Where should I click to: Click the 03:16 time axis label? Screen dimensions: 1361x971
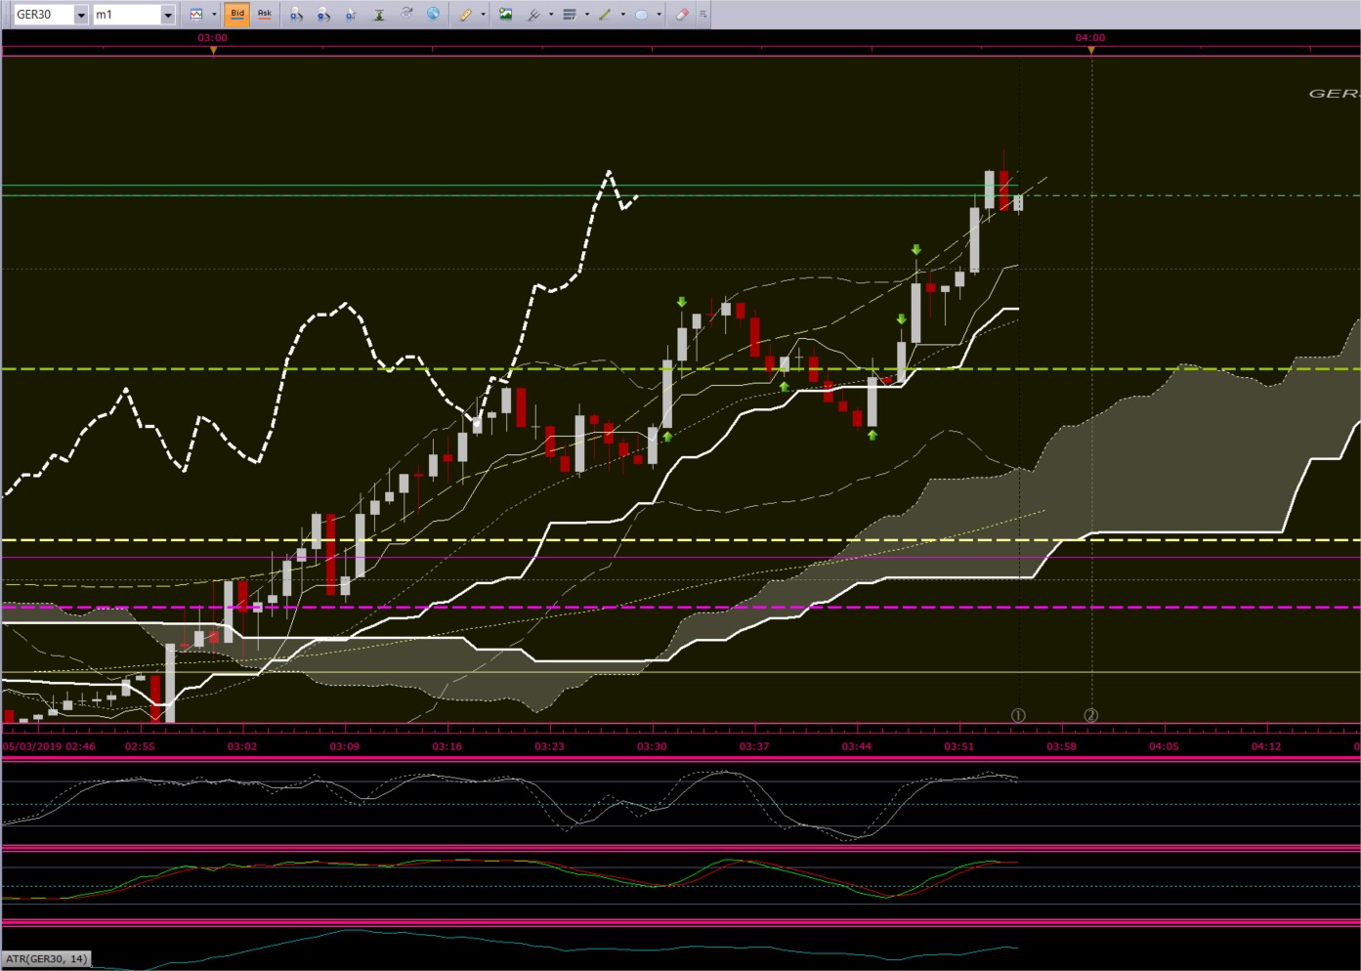[447, 746]
